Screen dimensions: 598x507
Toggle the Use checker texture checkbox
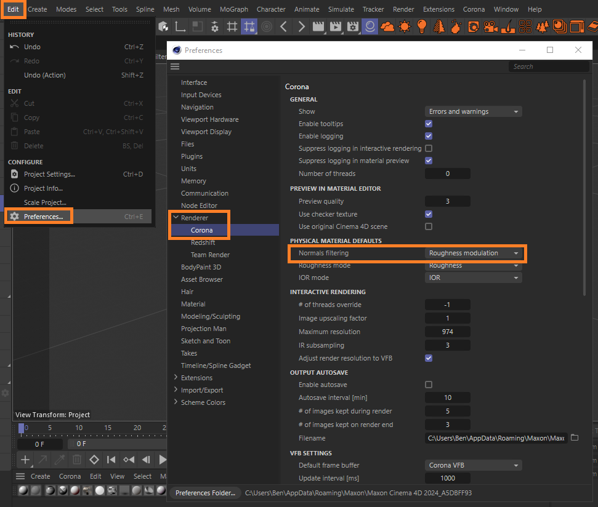point(429,214)
